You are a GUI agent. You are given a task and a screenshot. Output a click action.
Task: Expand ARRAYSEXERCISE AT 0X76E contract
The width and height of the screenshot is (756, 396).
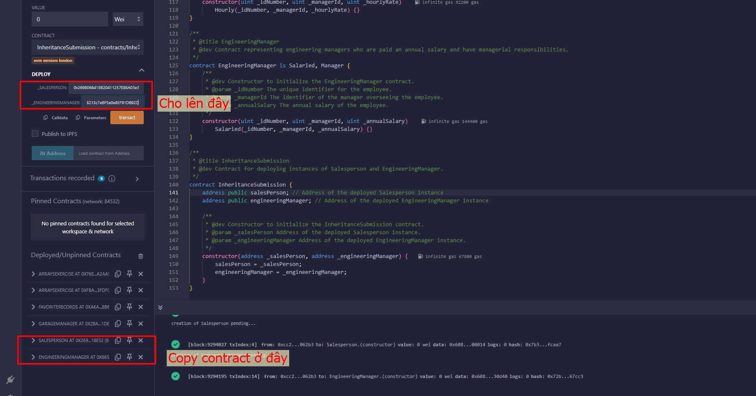coord(33,274)
